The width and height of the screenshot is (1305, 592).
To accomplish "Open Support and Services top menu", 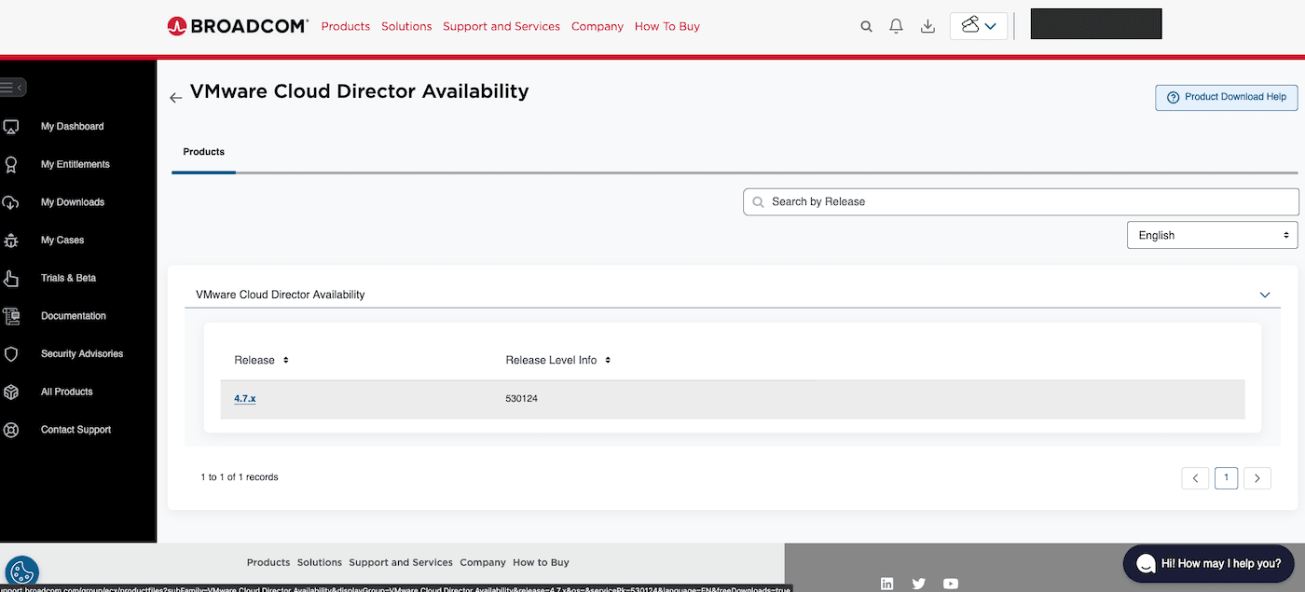I will 501,26.
